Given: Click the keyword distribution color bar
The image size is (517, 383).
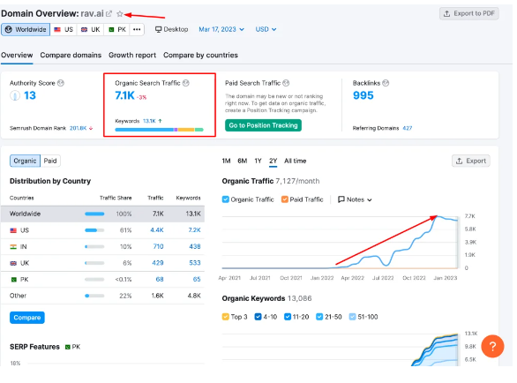Looking at the screenshot, I should pyautogui.click(x=159, y=130).
